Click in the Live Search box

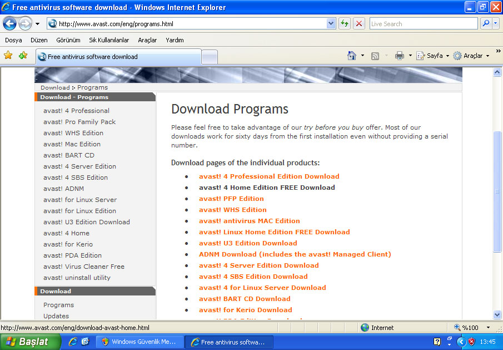click(x=424, y=24)
